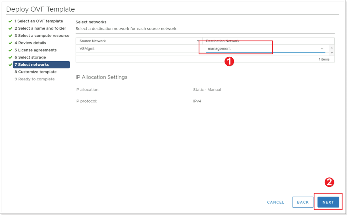Click the Back button
Viewport: 347px width, 215px height.
click(x=303, y=202)
